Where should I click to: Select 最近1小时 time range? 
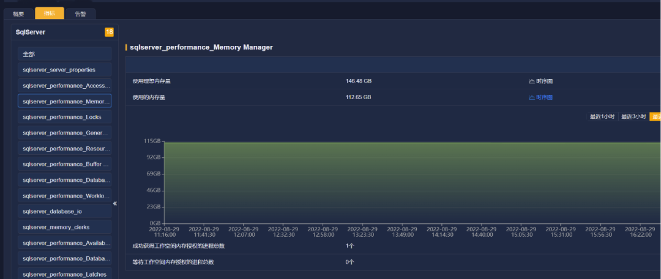tap(602, 117)
